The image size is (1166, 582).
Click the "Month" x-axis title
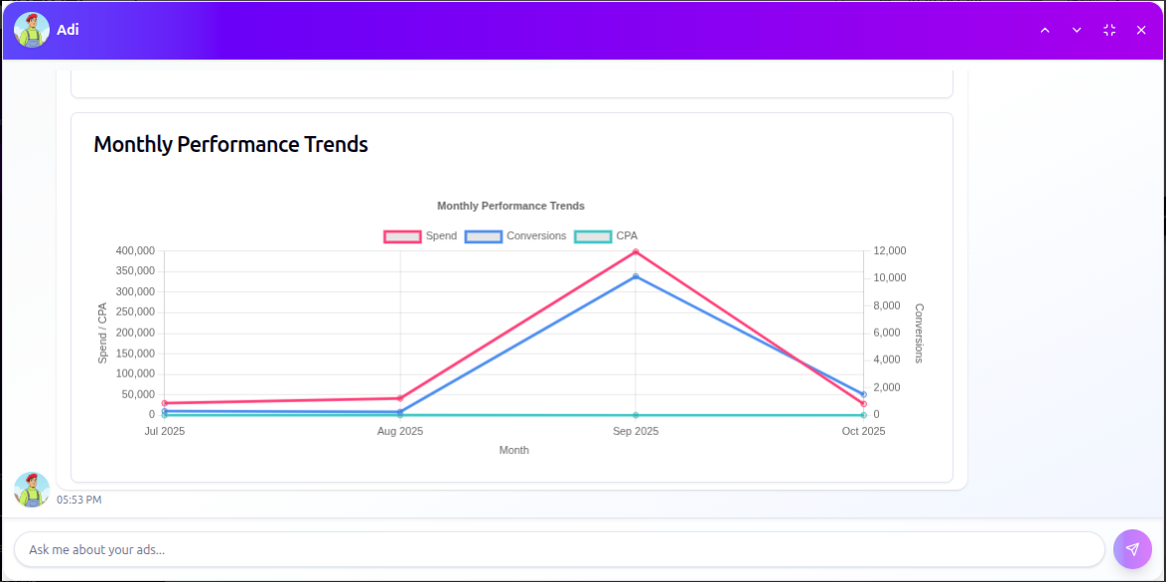coord(513,451)
